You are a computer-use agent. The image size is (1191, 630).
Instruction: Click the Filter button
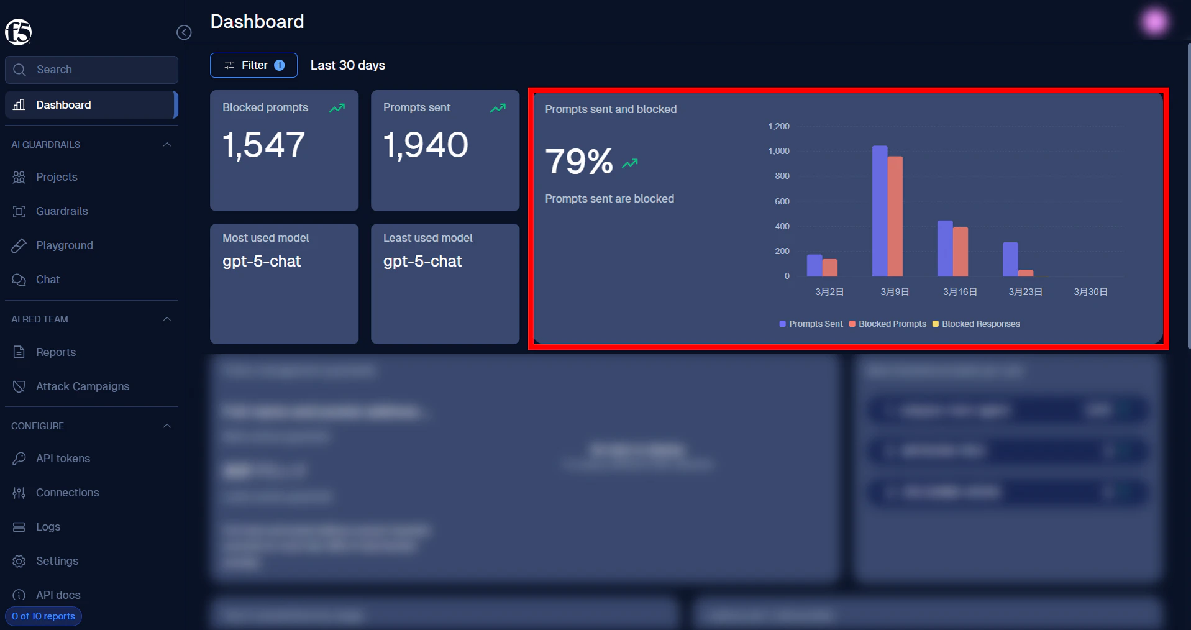pyautogui.click(x=253, y=65)
